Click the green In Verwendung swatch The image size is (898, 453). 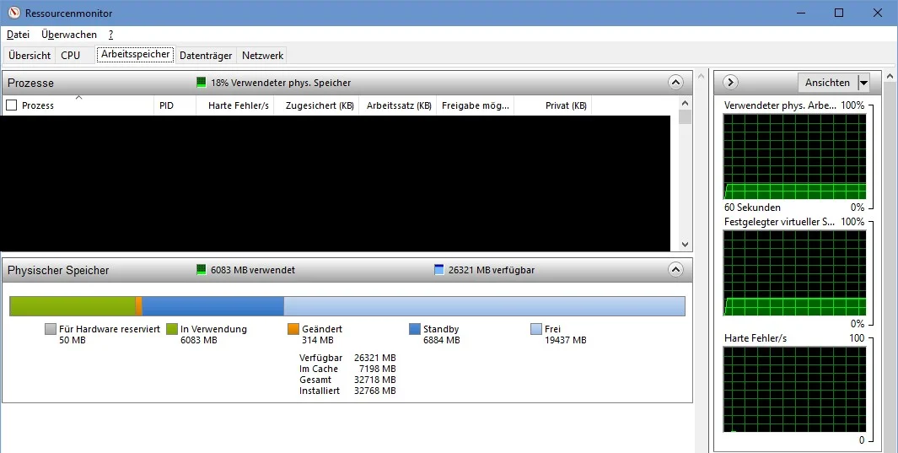[172, 329]
